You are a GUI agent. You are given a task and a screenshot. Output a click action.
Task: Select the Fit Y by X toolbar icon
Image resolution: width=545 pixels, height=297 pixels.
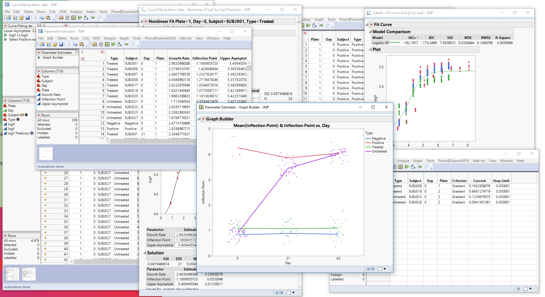pyautogui.click(x=120, y=44)
